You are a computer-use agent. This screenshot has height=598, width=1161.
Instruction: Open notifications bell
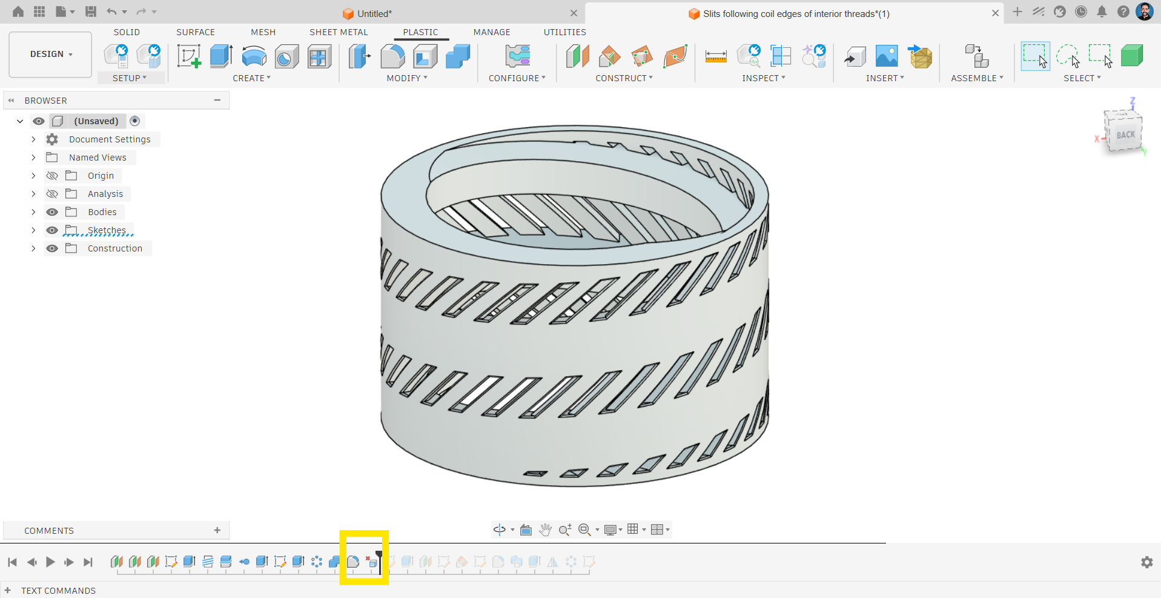pos(1102,12)
